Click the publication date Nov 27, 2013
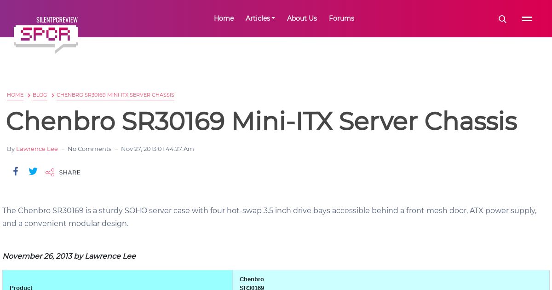This screenshot has width=552, height=290. (157, 149)
